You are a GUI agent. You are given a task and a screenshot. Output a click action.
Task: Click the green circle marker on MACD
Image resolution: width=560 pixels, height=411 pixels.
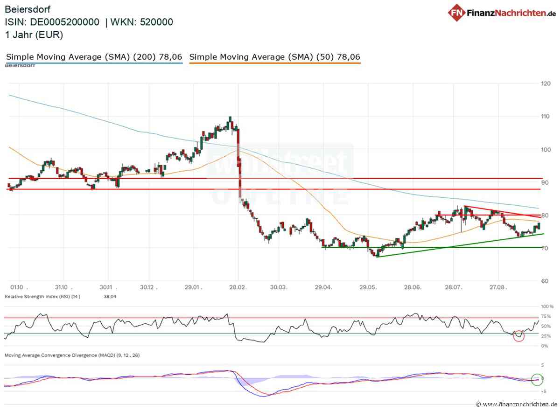pyautogui.click(x=537, y=379)
